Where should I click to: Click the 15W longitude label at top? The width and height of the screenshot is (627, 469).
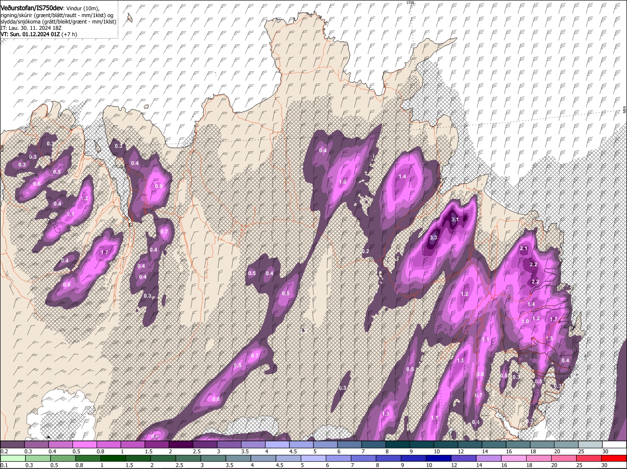tap(410, 3)
